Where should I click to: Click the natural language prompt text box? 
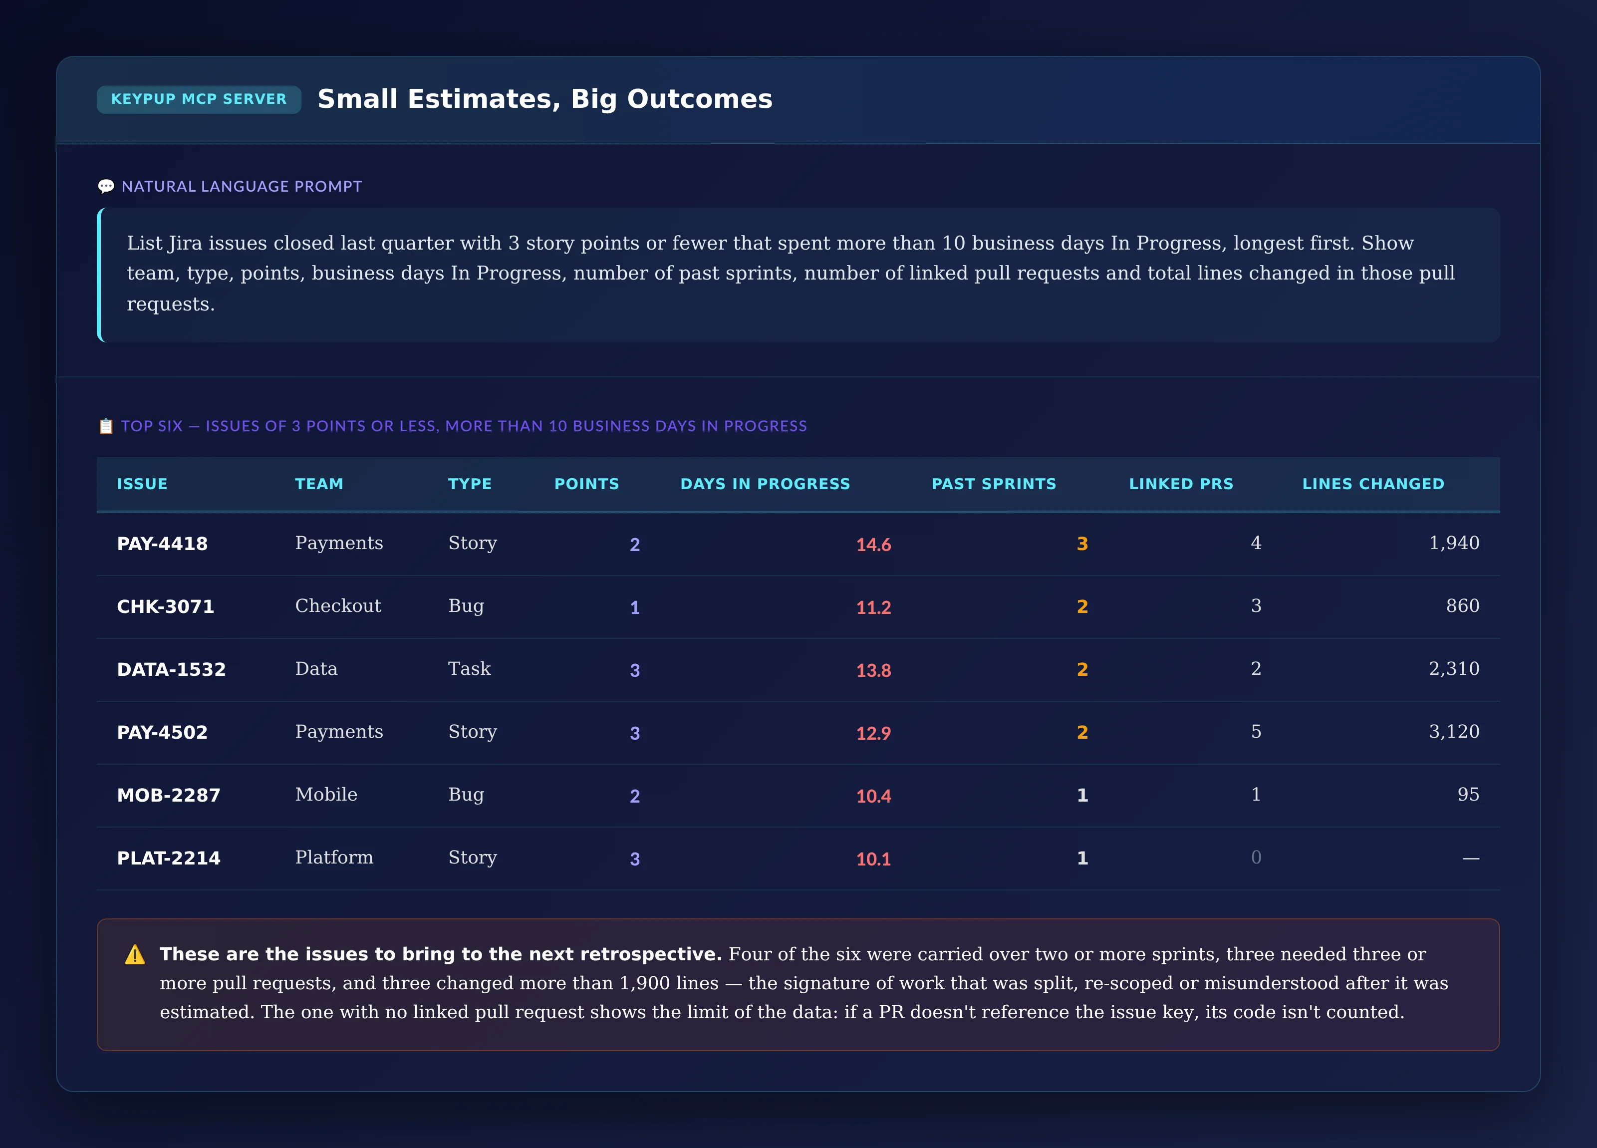[x=798, y=275]
